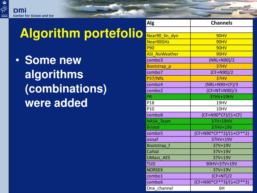
Task: Click the "UMass_AES" table cell
Action: (x=168, y=158)
